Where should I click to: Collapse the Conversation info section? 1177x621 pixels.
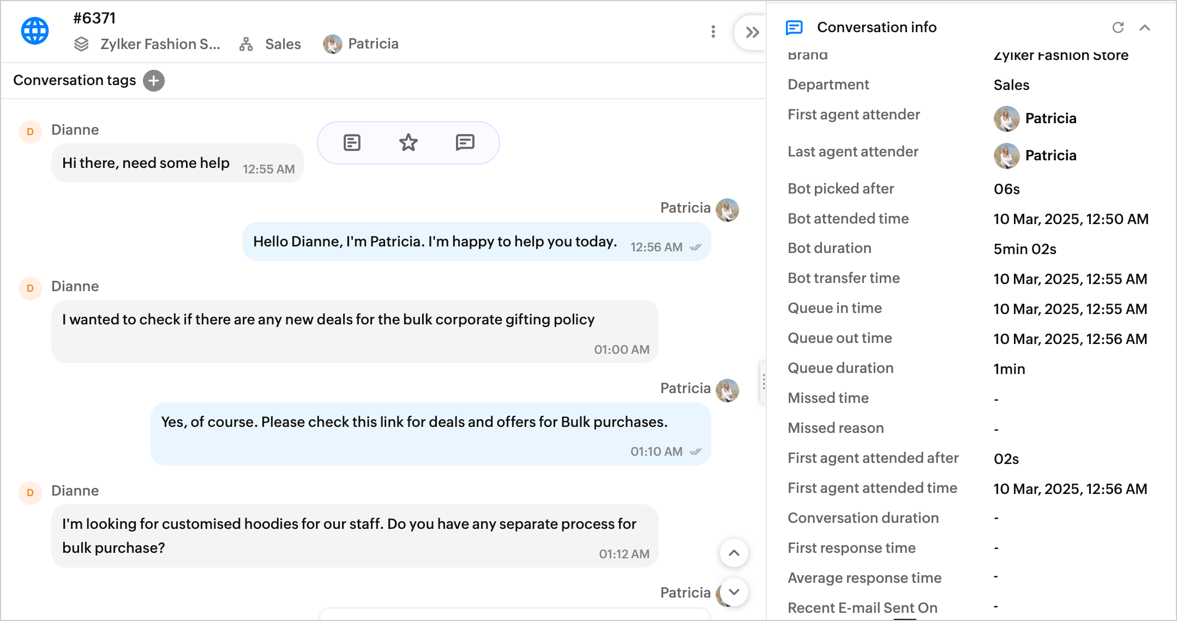point(1145,28)
